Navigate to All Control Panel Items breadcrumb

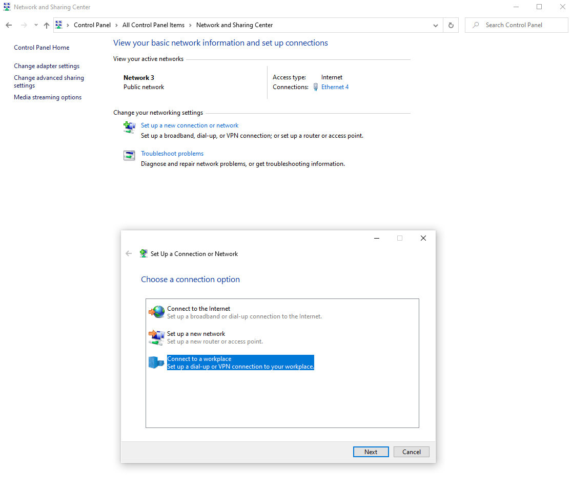click(x=153, y=25)
